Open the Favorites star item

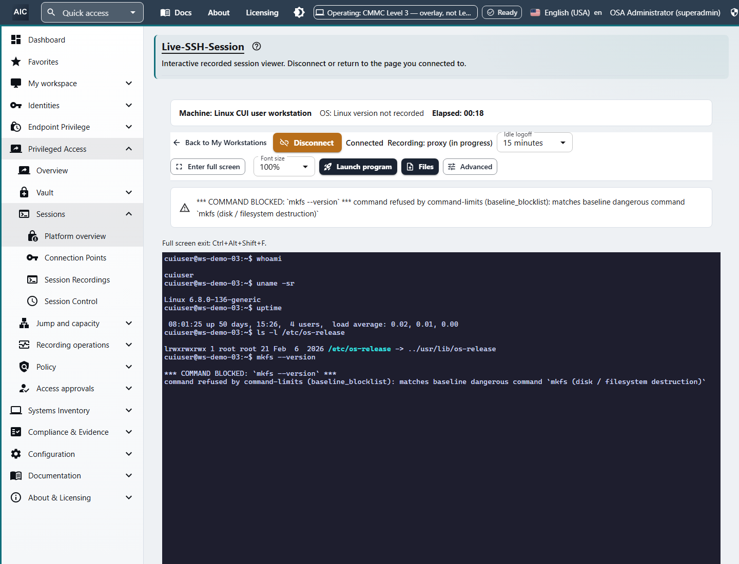(x=72, y=62)
